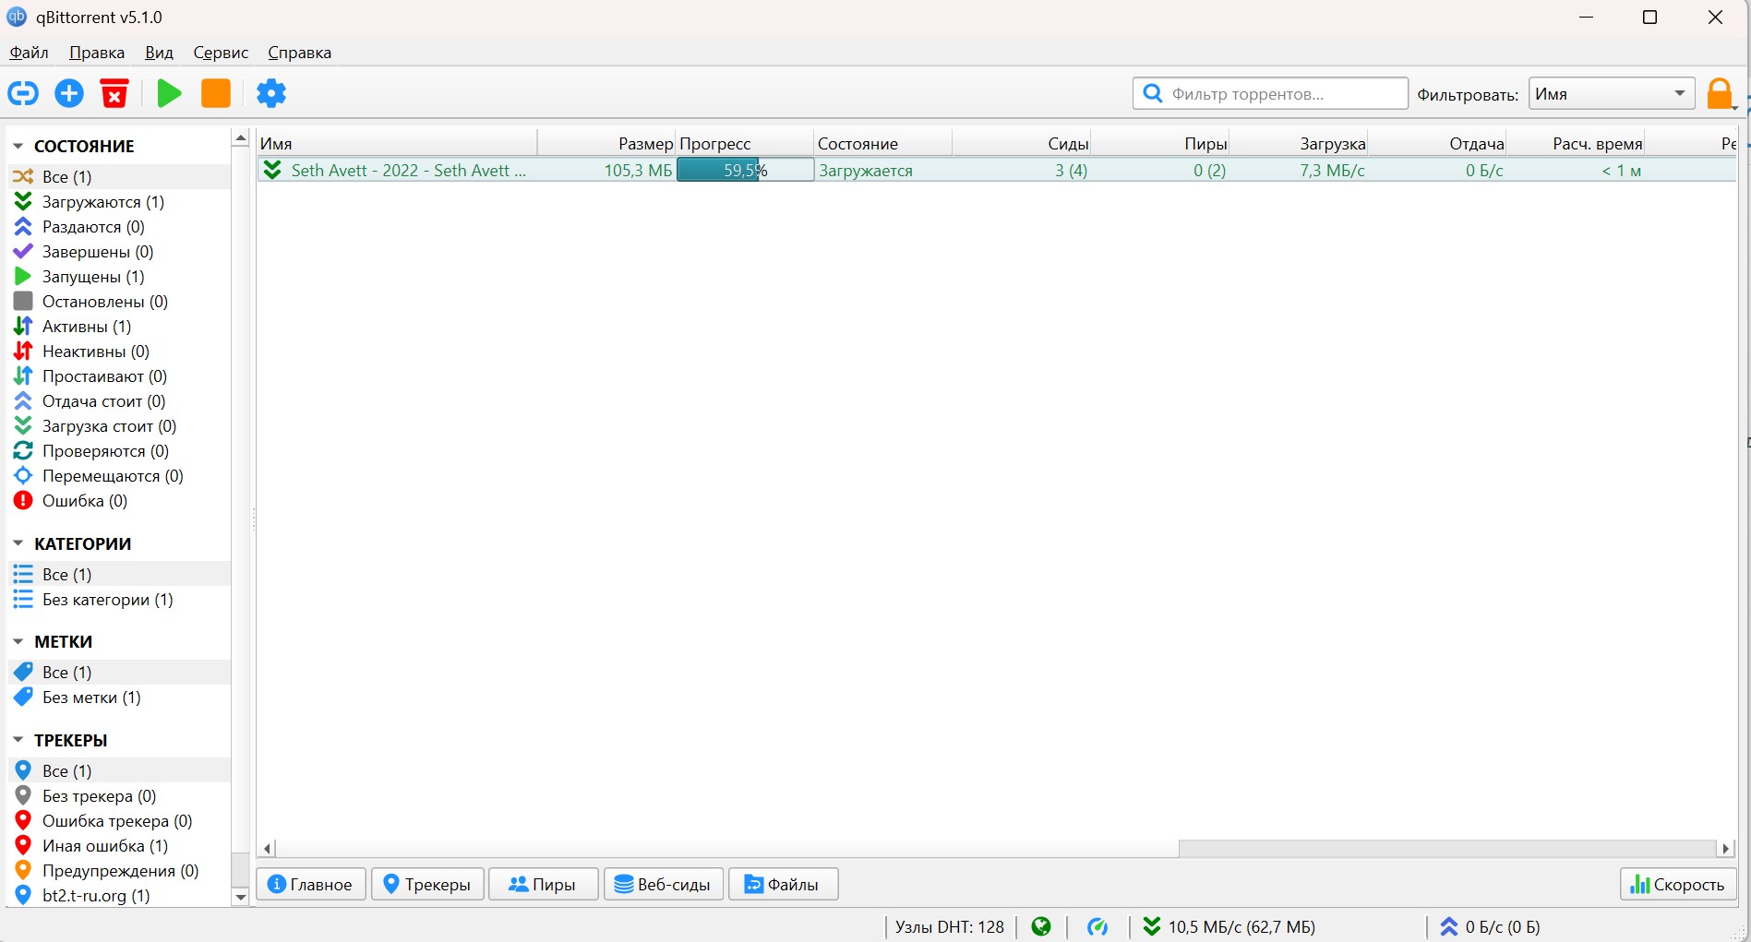Image resolution: width=1751 pixels, height=942 pixels.
Task: Select the Seth Avett - 2022 torrent name
Action: 408,170
